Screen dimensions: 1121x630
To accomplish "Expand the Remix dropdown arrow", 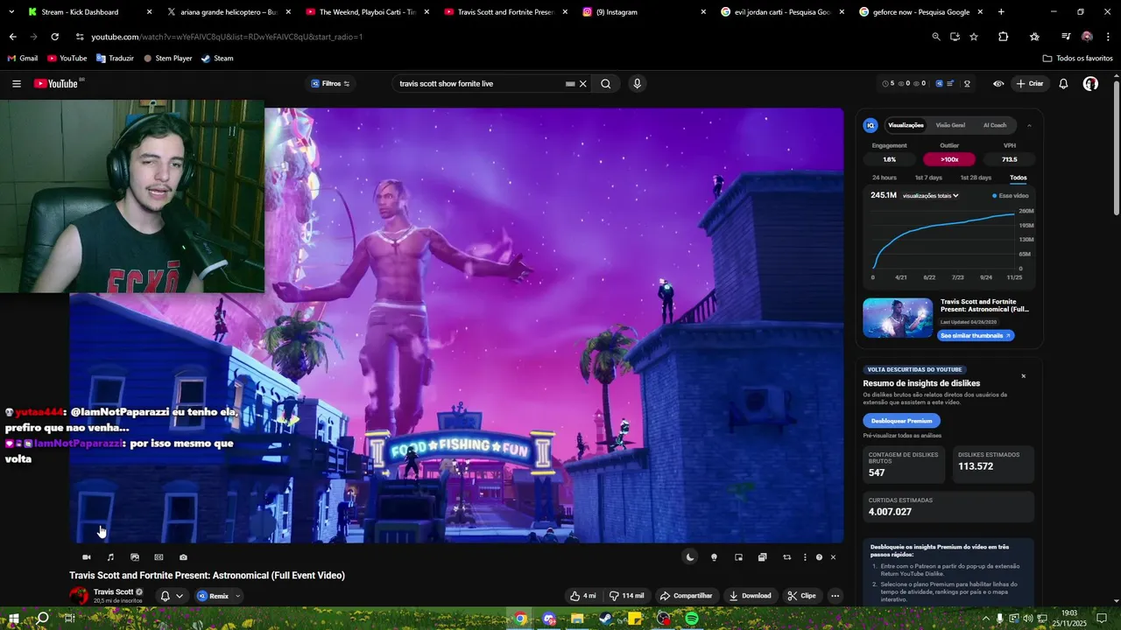I will [237, 596].
